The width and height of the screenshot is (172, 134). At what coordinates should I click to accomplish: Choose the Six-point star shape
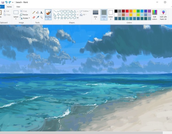(65, 18)
